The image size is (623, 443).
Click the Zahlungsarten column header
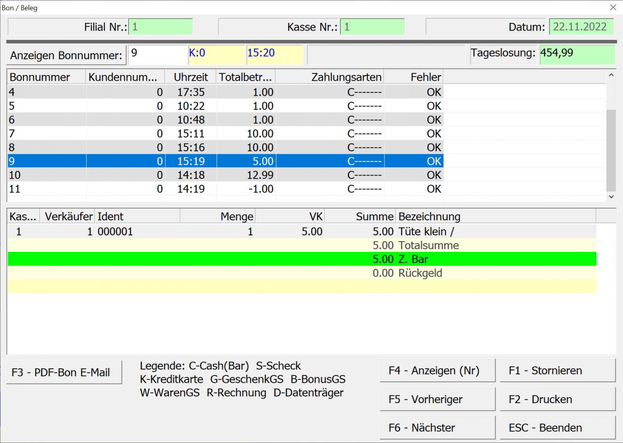[x=347, y=76]
